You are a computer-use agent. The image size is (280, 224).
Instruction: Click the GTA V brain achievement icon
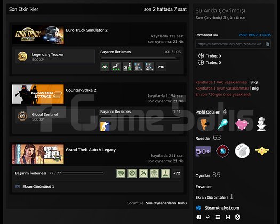(x=121, y=173)
